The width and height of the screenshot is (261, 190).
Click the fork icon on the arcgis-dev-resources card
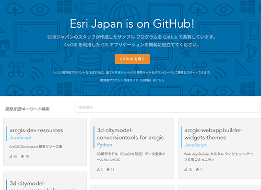11,156
